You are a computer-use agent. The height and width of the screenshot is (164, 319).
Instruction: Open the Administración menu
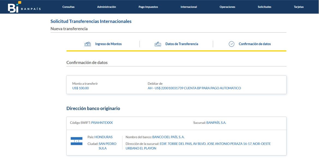pos(106,7)
